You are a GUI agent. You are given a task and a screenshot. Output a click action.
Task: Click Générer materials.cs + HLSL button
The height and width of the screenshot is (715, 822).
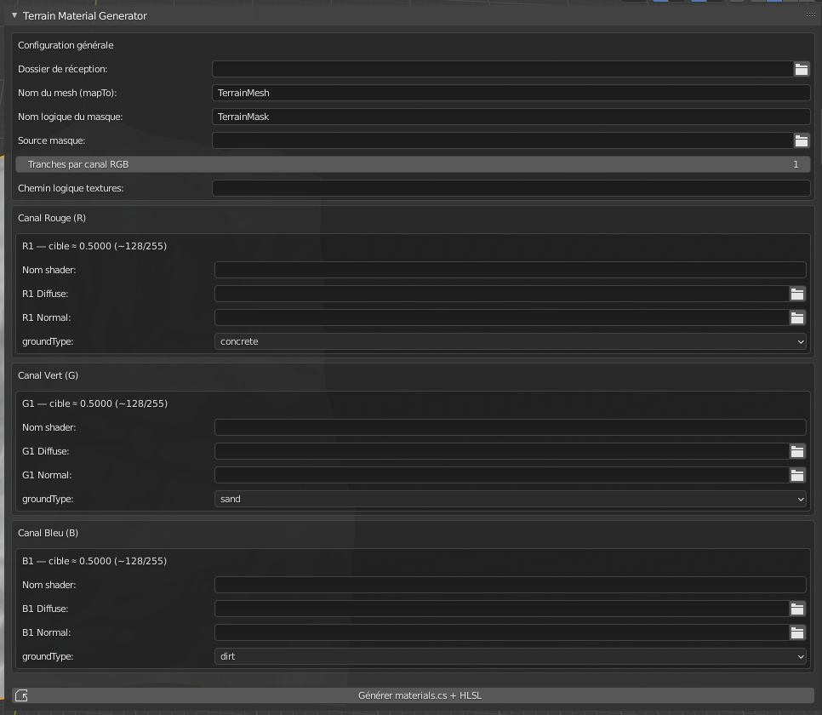tap(413, 695)
